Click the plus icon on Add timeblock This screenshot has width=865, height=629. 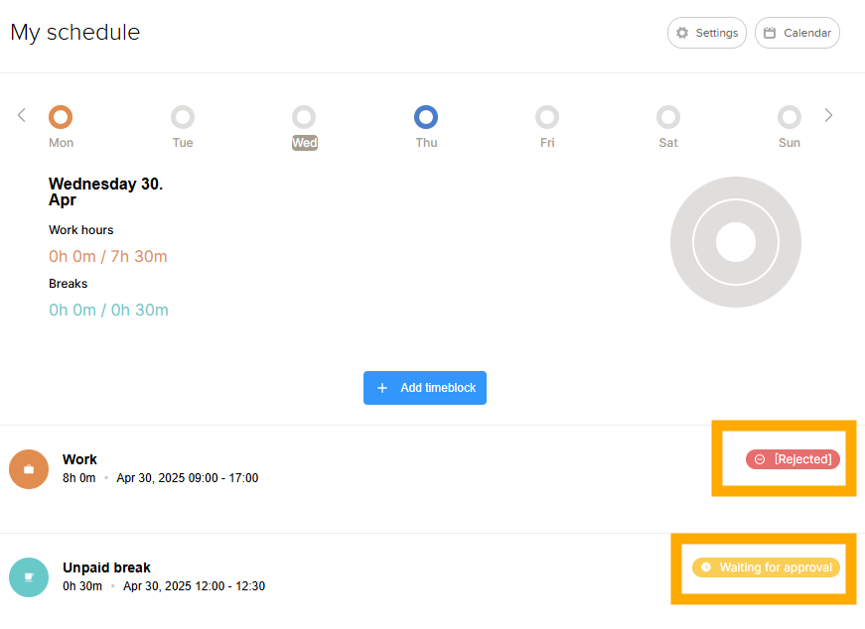pyautogui.click(x=382, y=387)
